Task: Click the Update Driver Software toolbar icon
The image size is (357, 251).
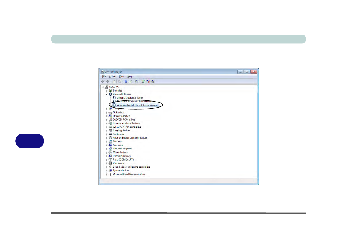Action: tap(143, 81)
